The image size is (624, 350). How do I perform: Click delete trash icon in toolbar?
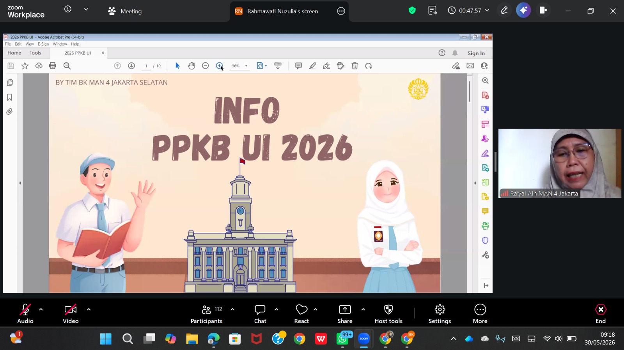pos(355,66)
